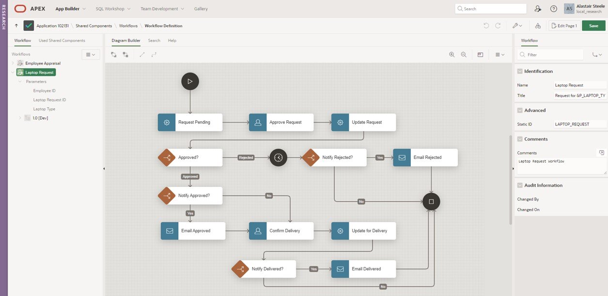Screen dimensions: 608x296
Task: Open the property editor go-to-group dropdown
Action: coord(597,55)
